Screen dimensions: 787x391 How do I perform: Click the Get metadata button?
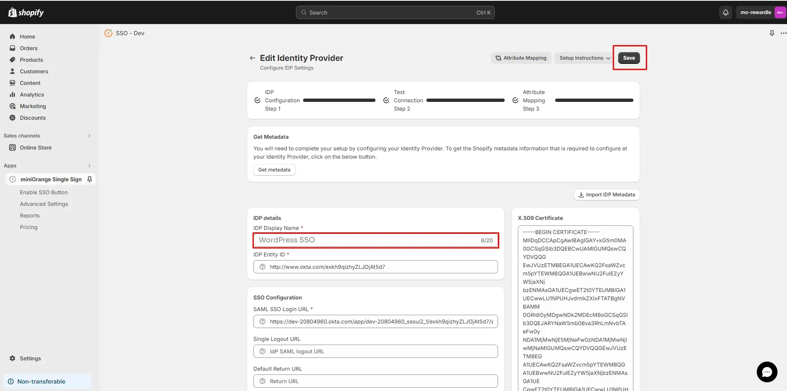(x=274, y=170)
